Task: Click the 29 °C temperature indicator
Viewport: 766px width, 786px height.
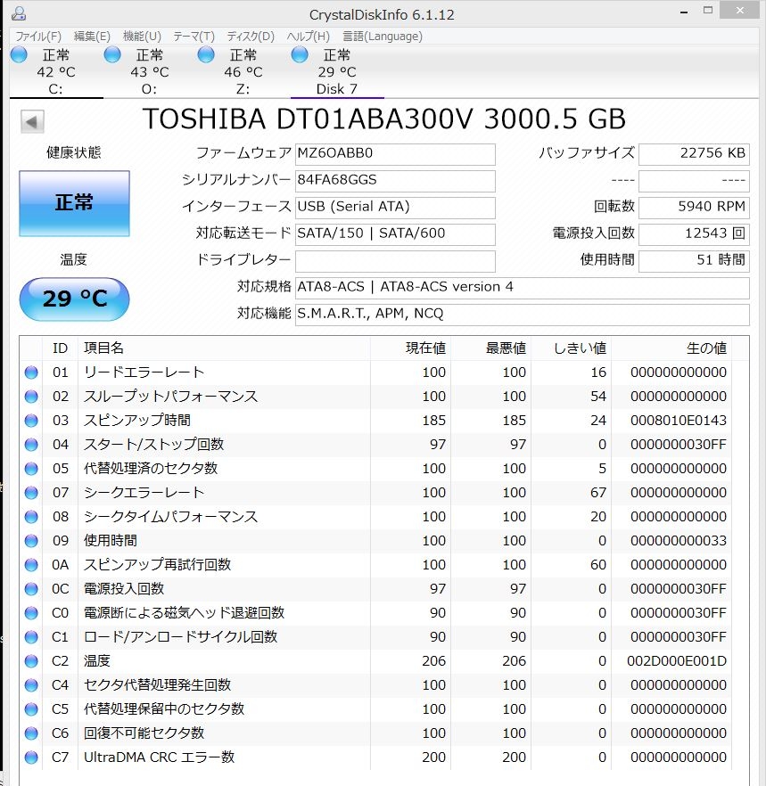Action: [x=74, y=299]
